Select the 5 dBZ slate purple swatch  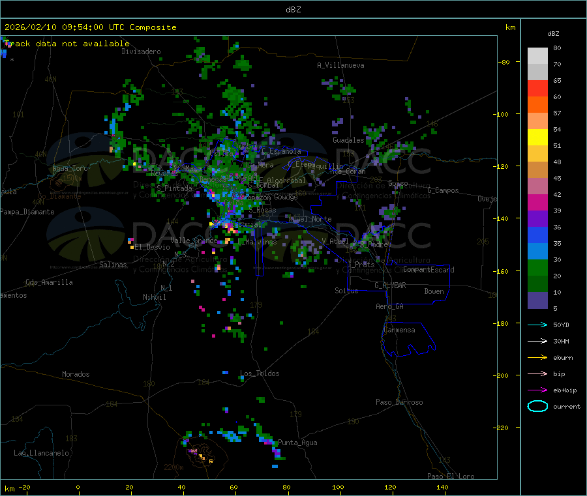pos(537,300)
